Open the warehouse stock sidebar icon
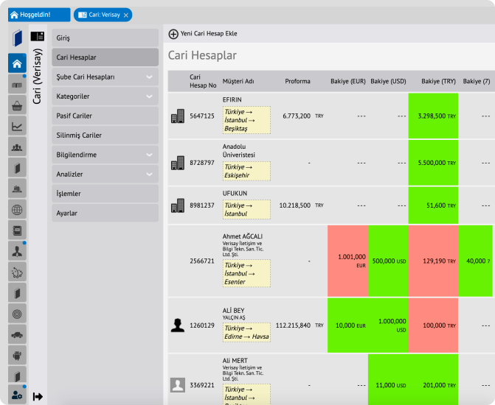The width and height of the screenshot is (495, 405). (17, 189)
